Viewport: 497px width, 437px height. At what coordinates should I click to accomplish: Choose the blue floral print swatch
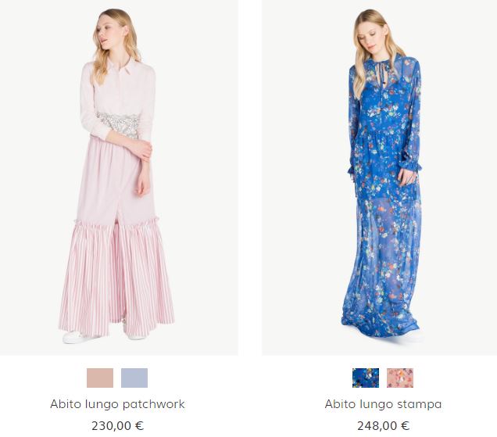pyautogui.click(x=366, y=378)
